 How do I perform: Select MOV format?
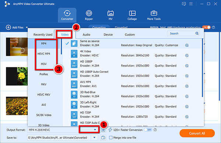click(44, 64)
